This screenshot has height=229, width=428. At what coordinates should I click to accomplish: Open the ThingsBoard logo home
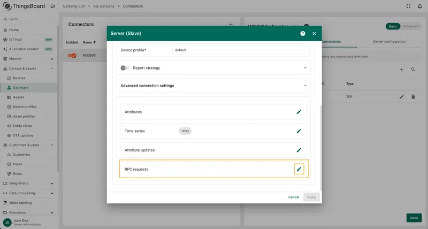point(24,6)
